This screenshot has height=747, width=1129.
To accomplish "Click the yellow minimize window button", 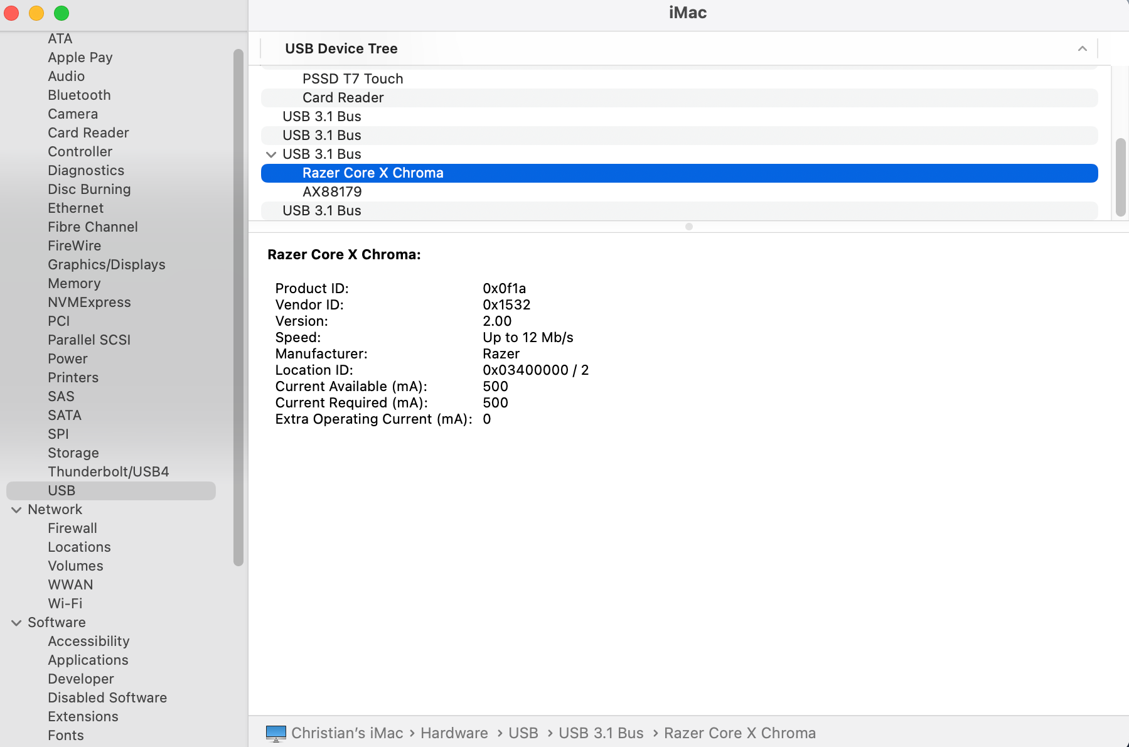I will point(36,13).
